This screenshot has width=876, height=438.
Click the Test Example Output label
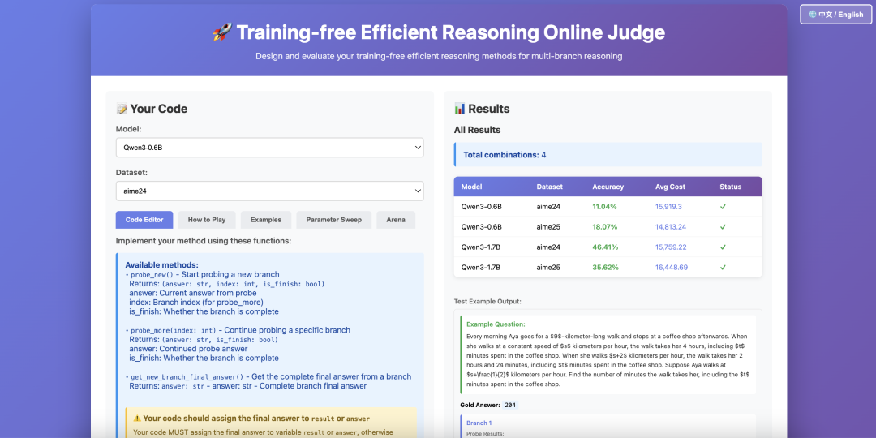tap(487, 301)
